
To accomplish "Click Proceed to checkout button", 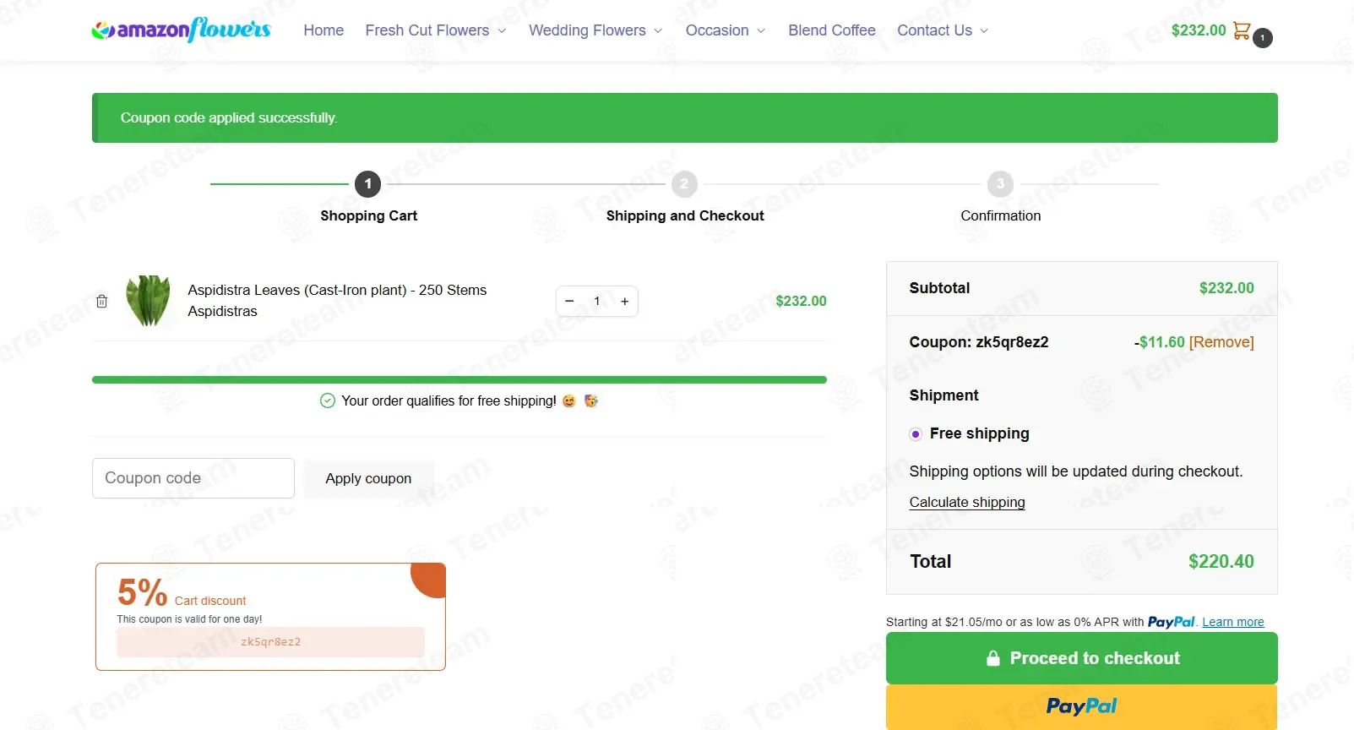I will click(1081, 658).
